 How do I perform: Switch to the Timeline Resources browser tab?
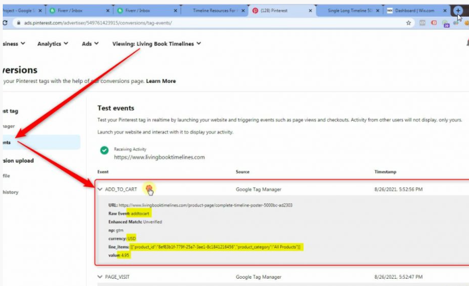[215, 11]
